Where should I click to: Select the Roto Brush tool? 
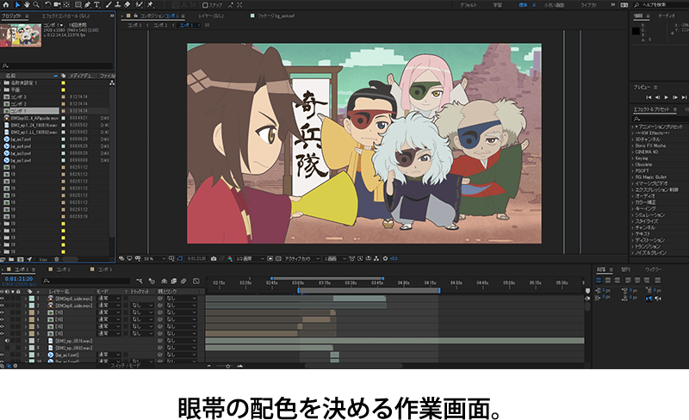click(139, 4)
